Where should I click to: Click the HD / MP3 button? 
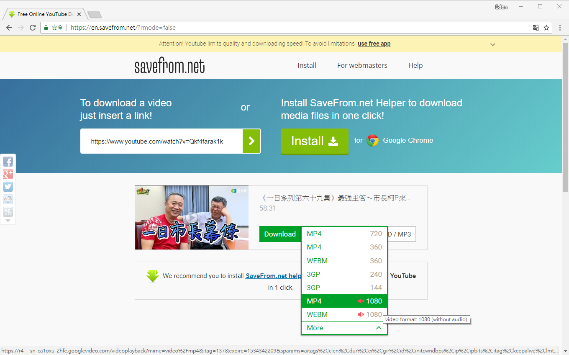point(402,234)
